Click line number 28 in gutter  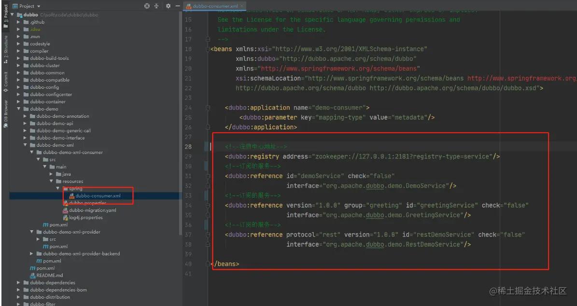[x=188, y=146]
